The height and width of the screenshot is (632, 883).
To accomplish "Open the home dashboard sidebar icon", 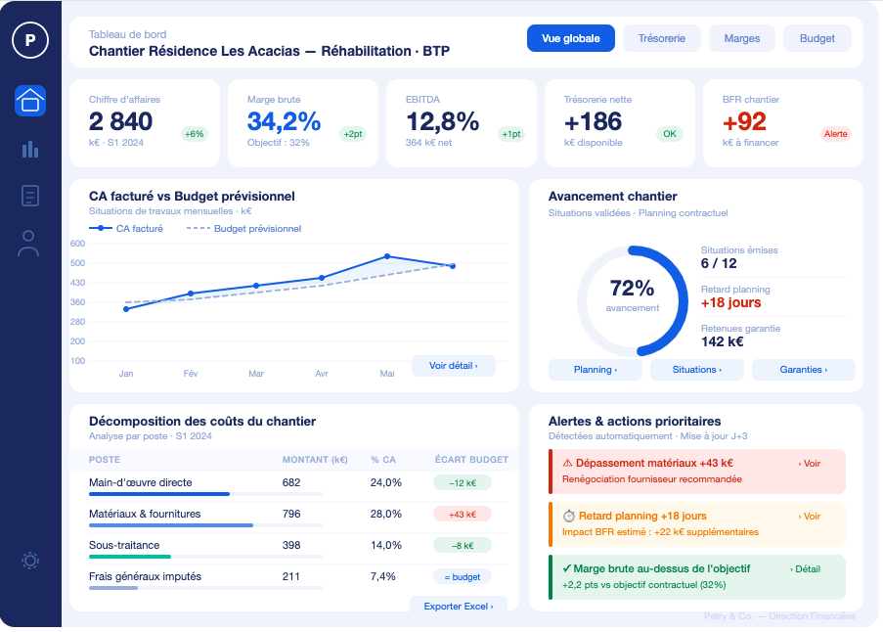I will tap(30, 101).
